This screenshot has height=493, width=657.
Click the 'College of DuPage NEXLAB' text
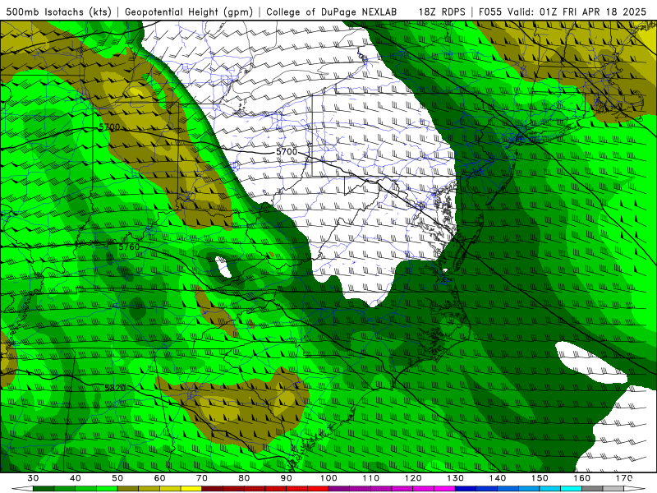point(331,12)
